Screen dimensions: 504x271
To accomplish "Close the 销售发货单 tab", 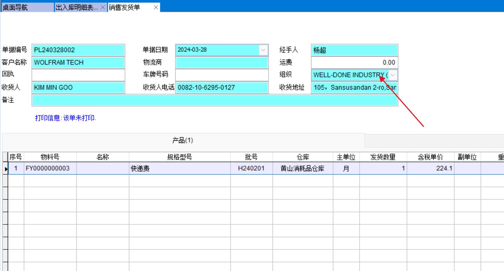I will point(156,8).
